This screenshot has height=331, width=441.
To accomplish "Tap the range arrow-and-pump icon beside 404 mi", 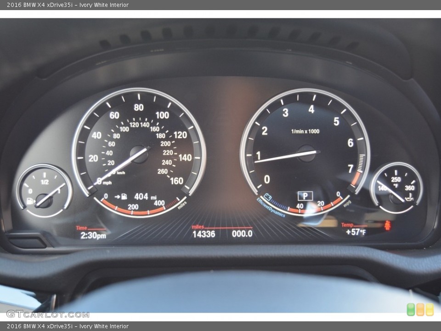I will (121, 196).
